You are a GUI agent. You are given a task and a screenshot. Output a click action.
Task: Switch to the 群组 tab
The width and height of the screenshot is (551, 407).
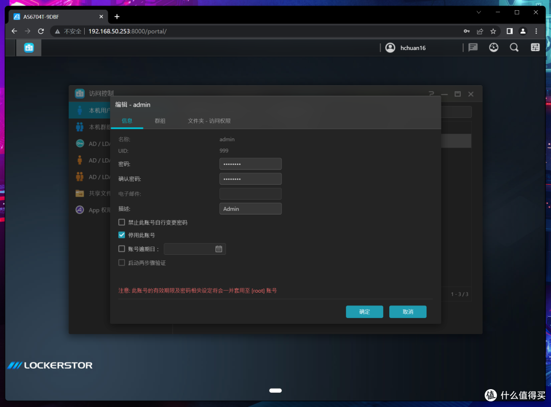pos(160,121)
